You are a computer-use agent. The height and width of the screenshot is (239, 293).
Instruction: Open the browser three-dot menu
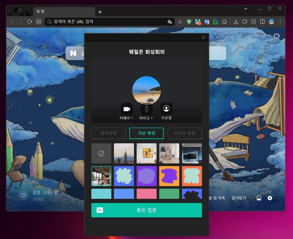coord(280,22)
